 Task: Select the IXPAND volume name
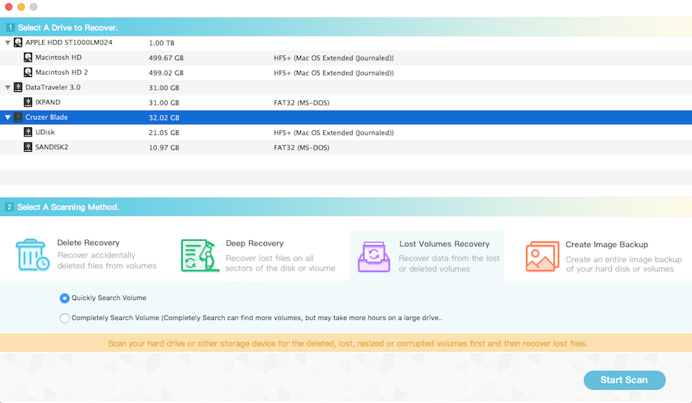pos(48,102)
